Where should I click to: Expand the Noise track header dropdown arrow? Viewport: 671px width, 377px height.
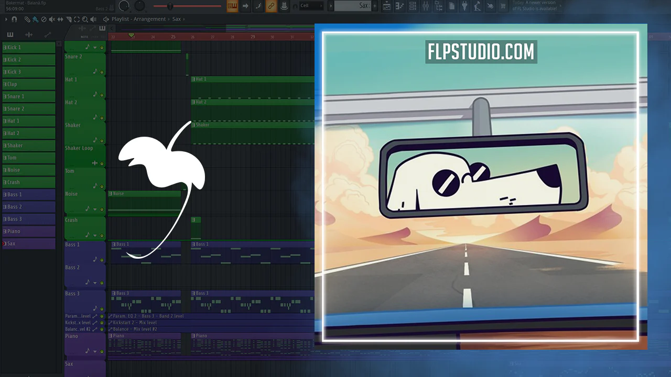(95, 209)
